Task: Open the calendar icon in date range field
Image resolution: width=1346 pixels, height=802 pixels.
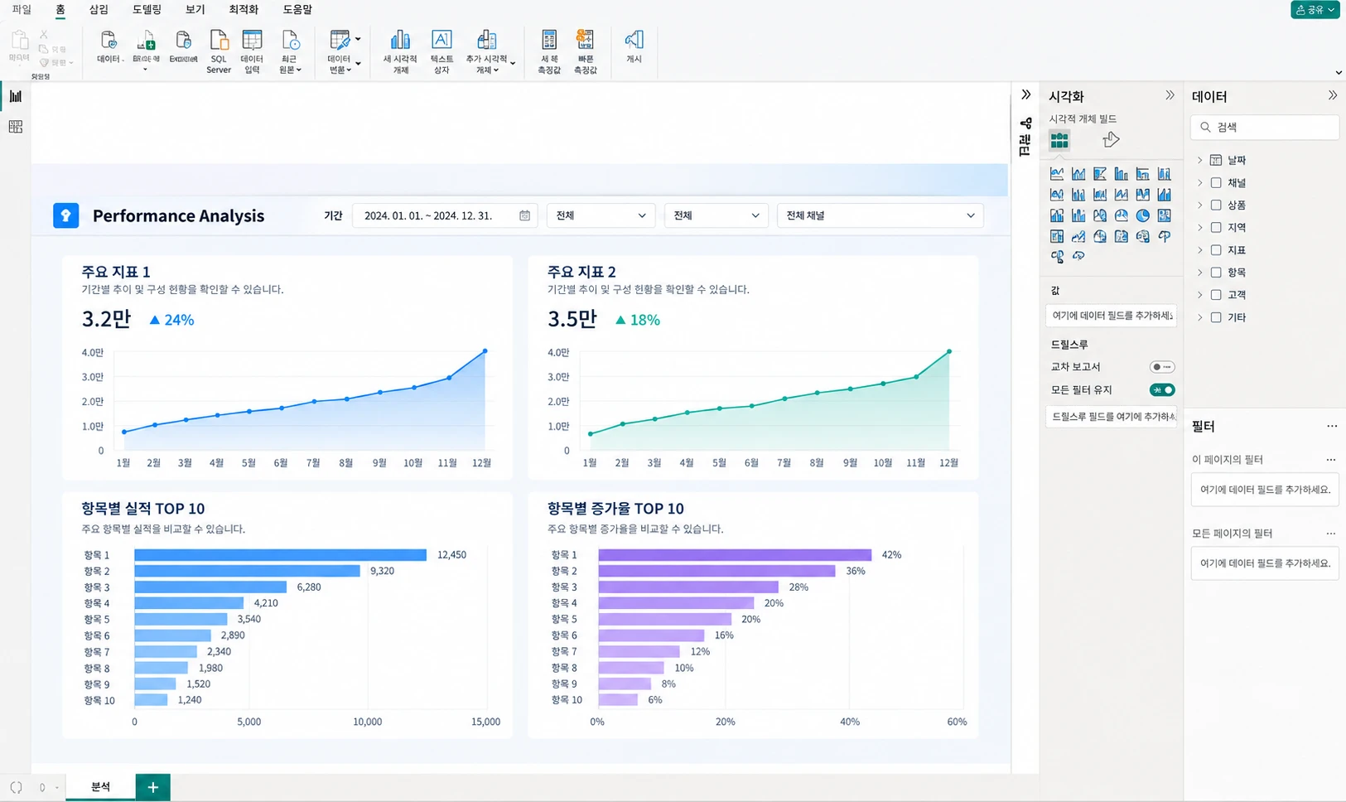Action: (x=524, y=215)
